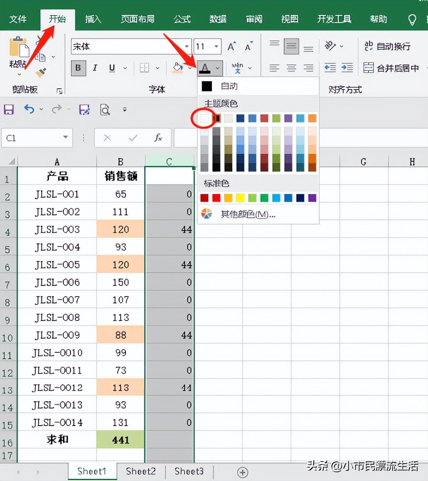The width and height of the screenshot is (428, 481).
Task: Add new sheet with plus button
Action: click(242, 472)
